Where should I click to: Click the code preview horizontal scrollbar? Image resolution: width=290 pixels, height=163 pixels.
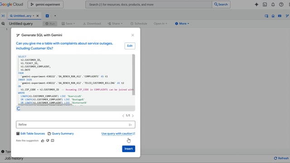pyautogui.click(x=45, y=105)
